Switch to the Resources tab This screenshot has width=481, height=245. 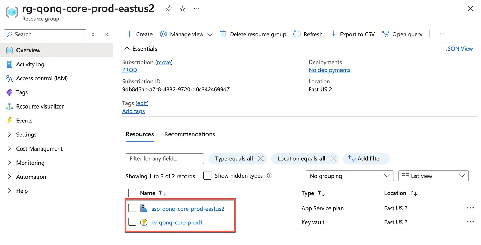click(x=140, y=134)
